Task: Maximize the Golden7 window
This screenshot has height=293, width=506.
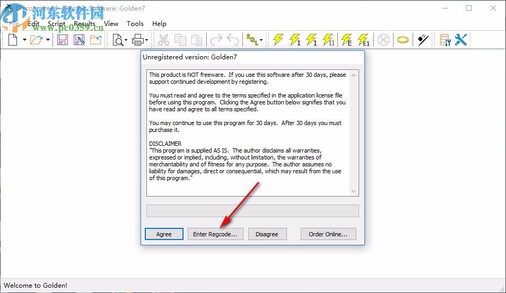Action: point(469,8)
